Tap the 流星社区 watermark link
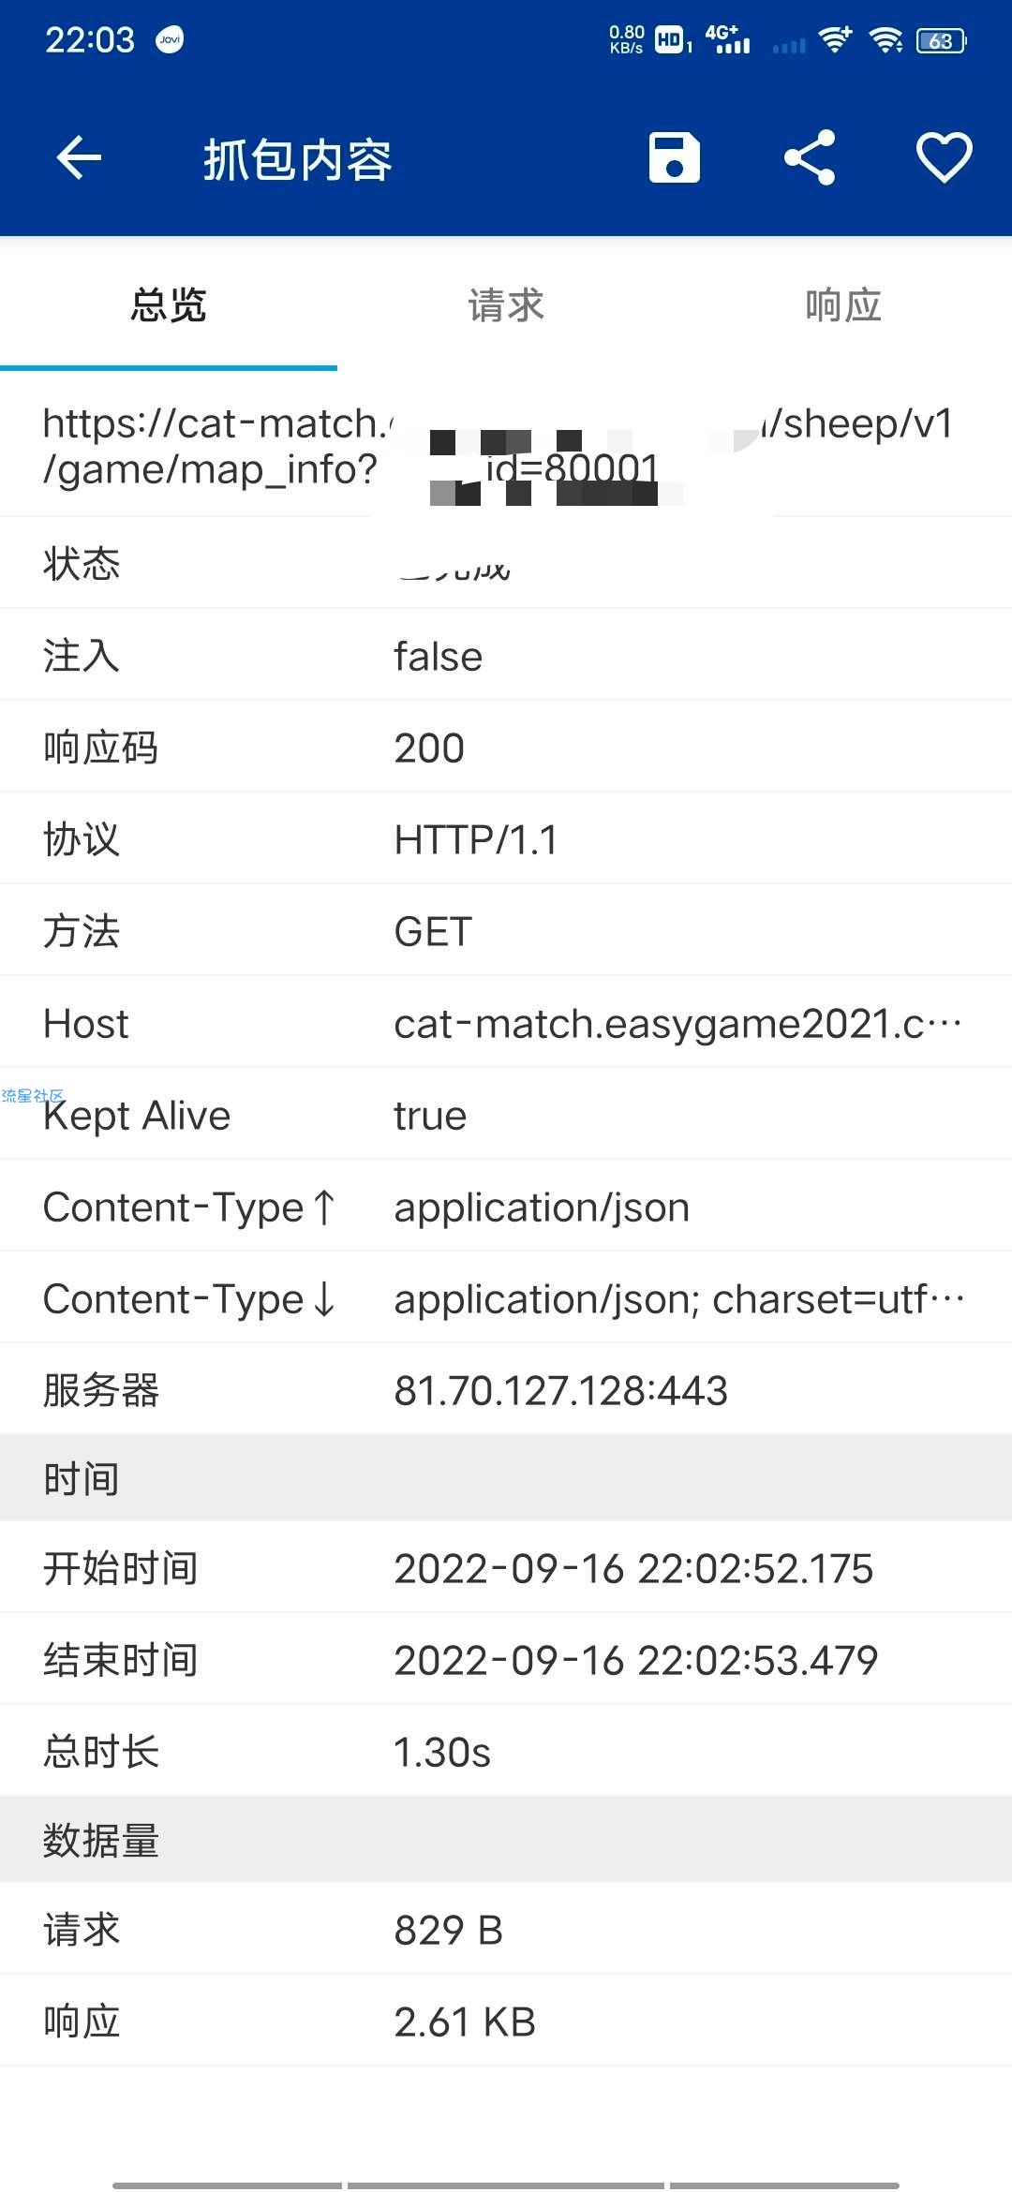The image size is (1012, 2192). click(33, 1095)
